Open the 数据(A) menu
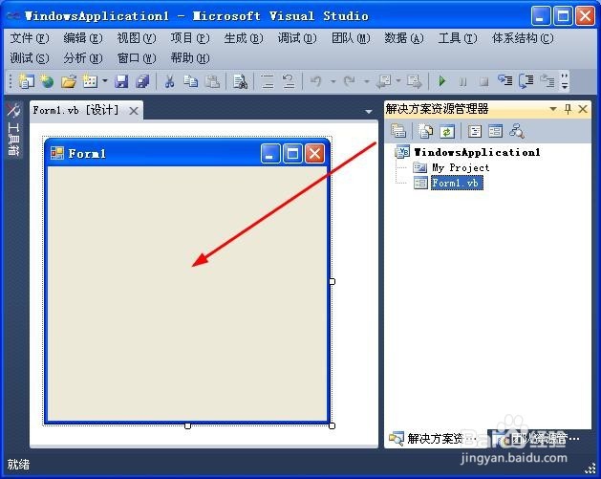Image resolution: width=601 pixels, height=479 pixels. point(404,38)
